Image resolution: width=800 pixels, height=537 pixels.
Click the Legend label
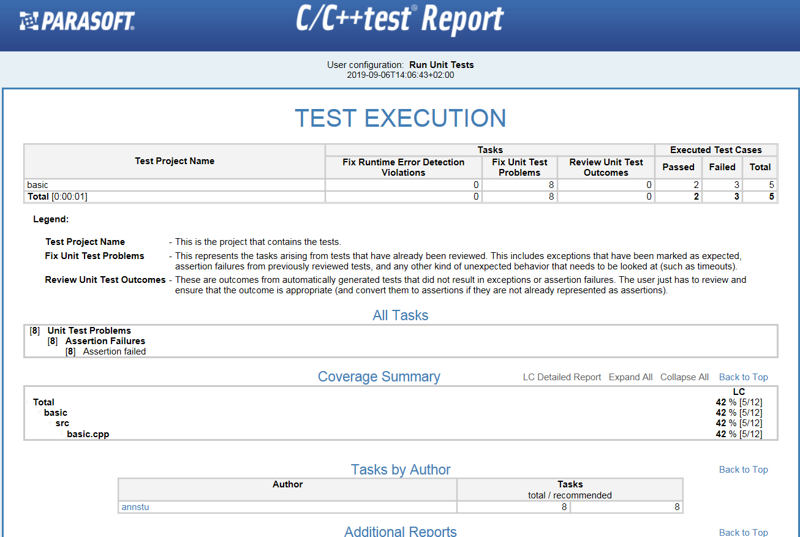click(x=51, y=219)
